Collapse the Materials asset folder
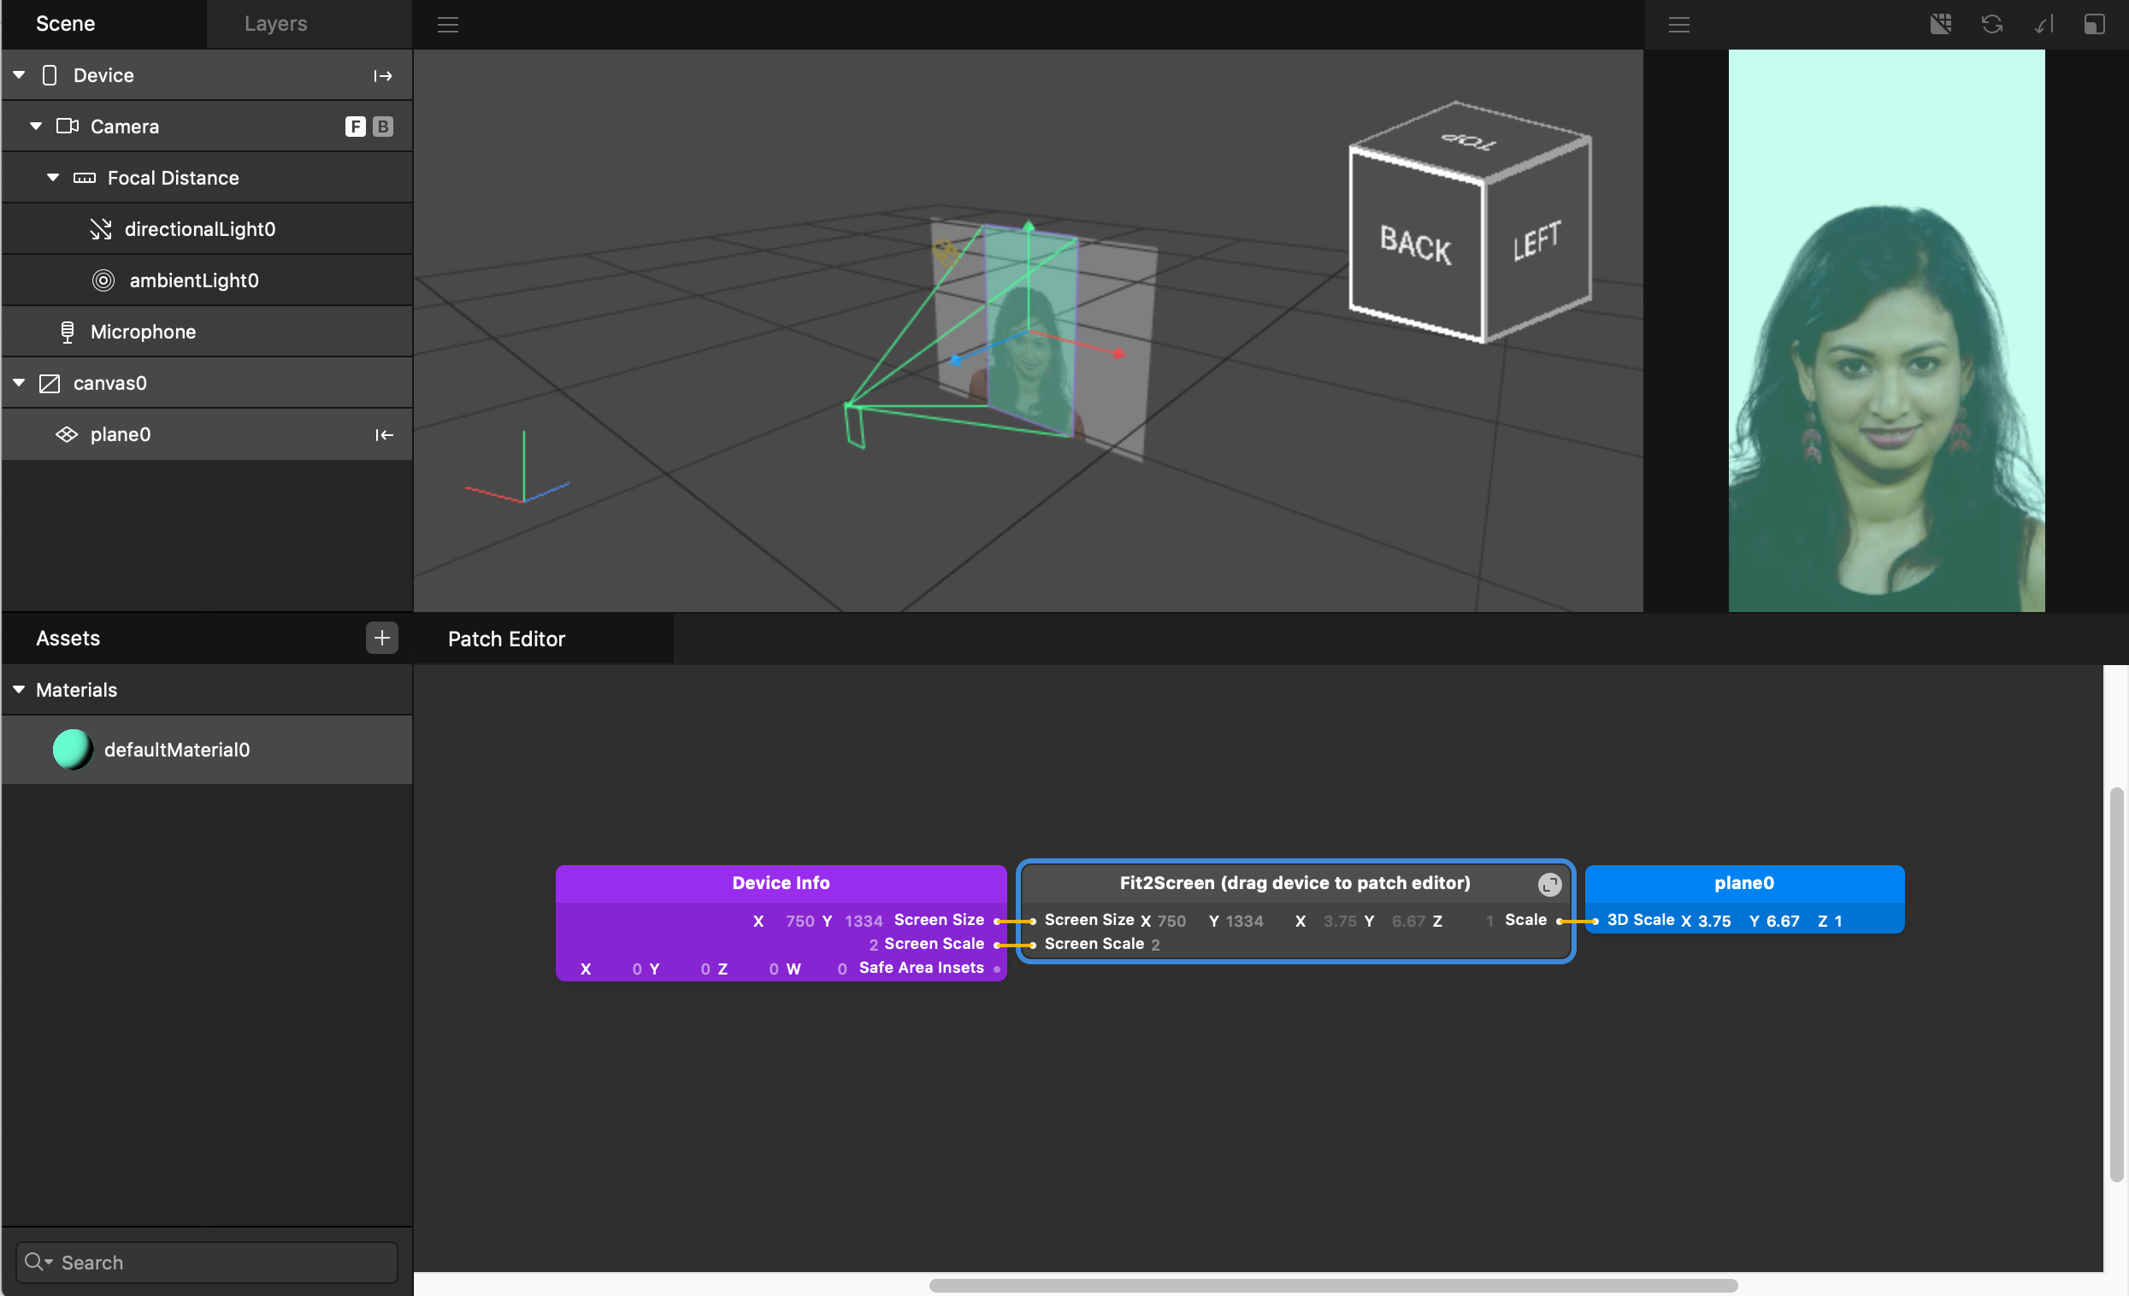This screenshot has width=2129, height=1296. point(19,690)
